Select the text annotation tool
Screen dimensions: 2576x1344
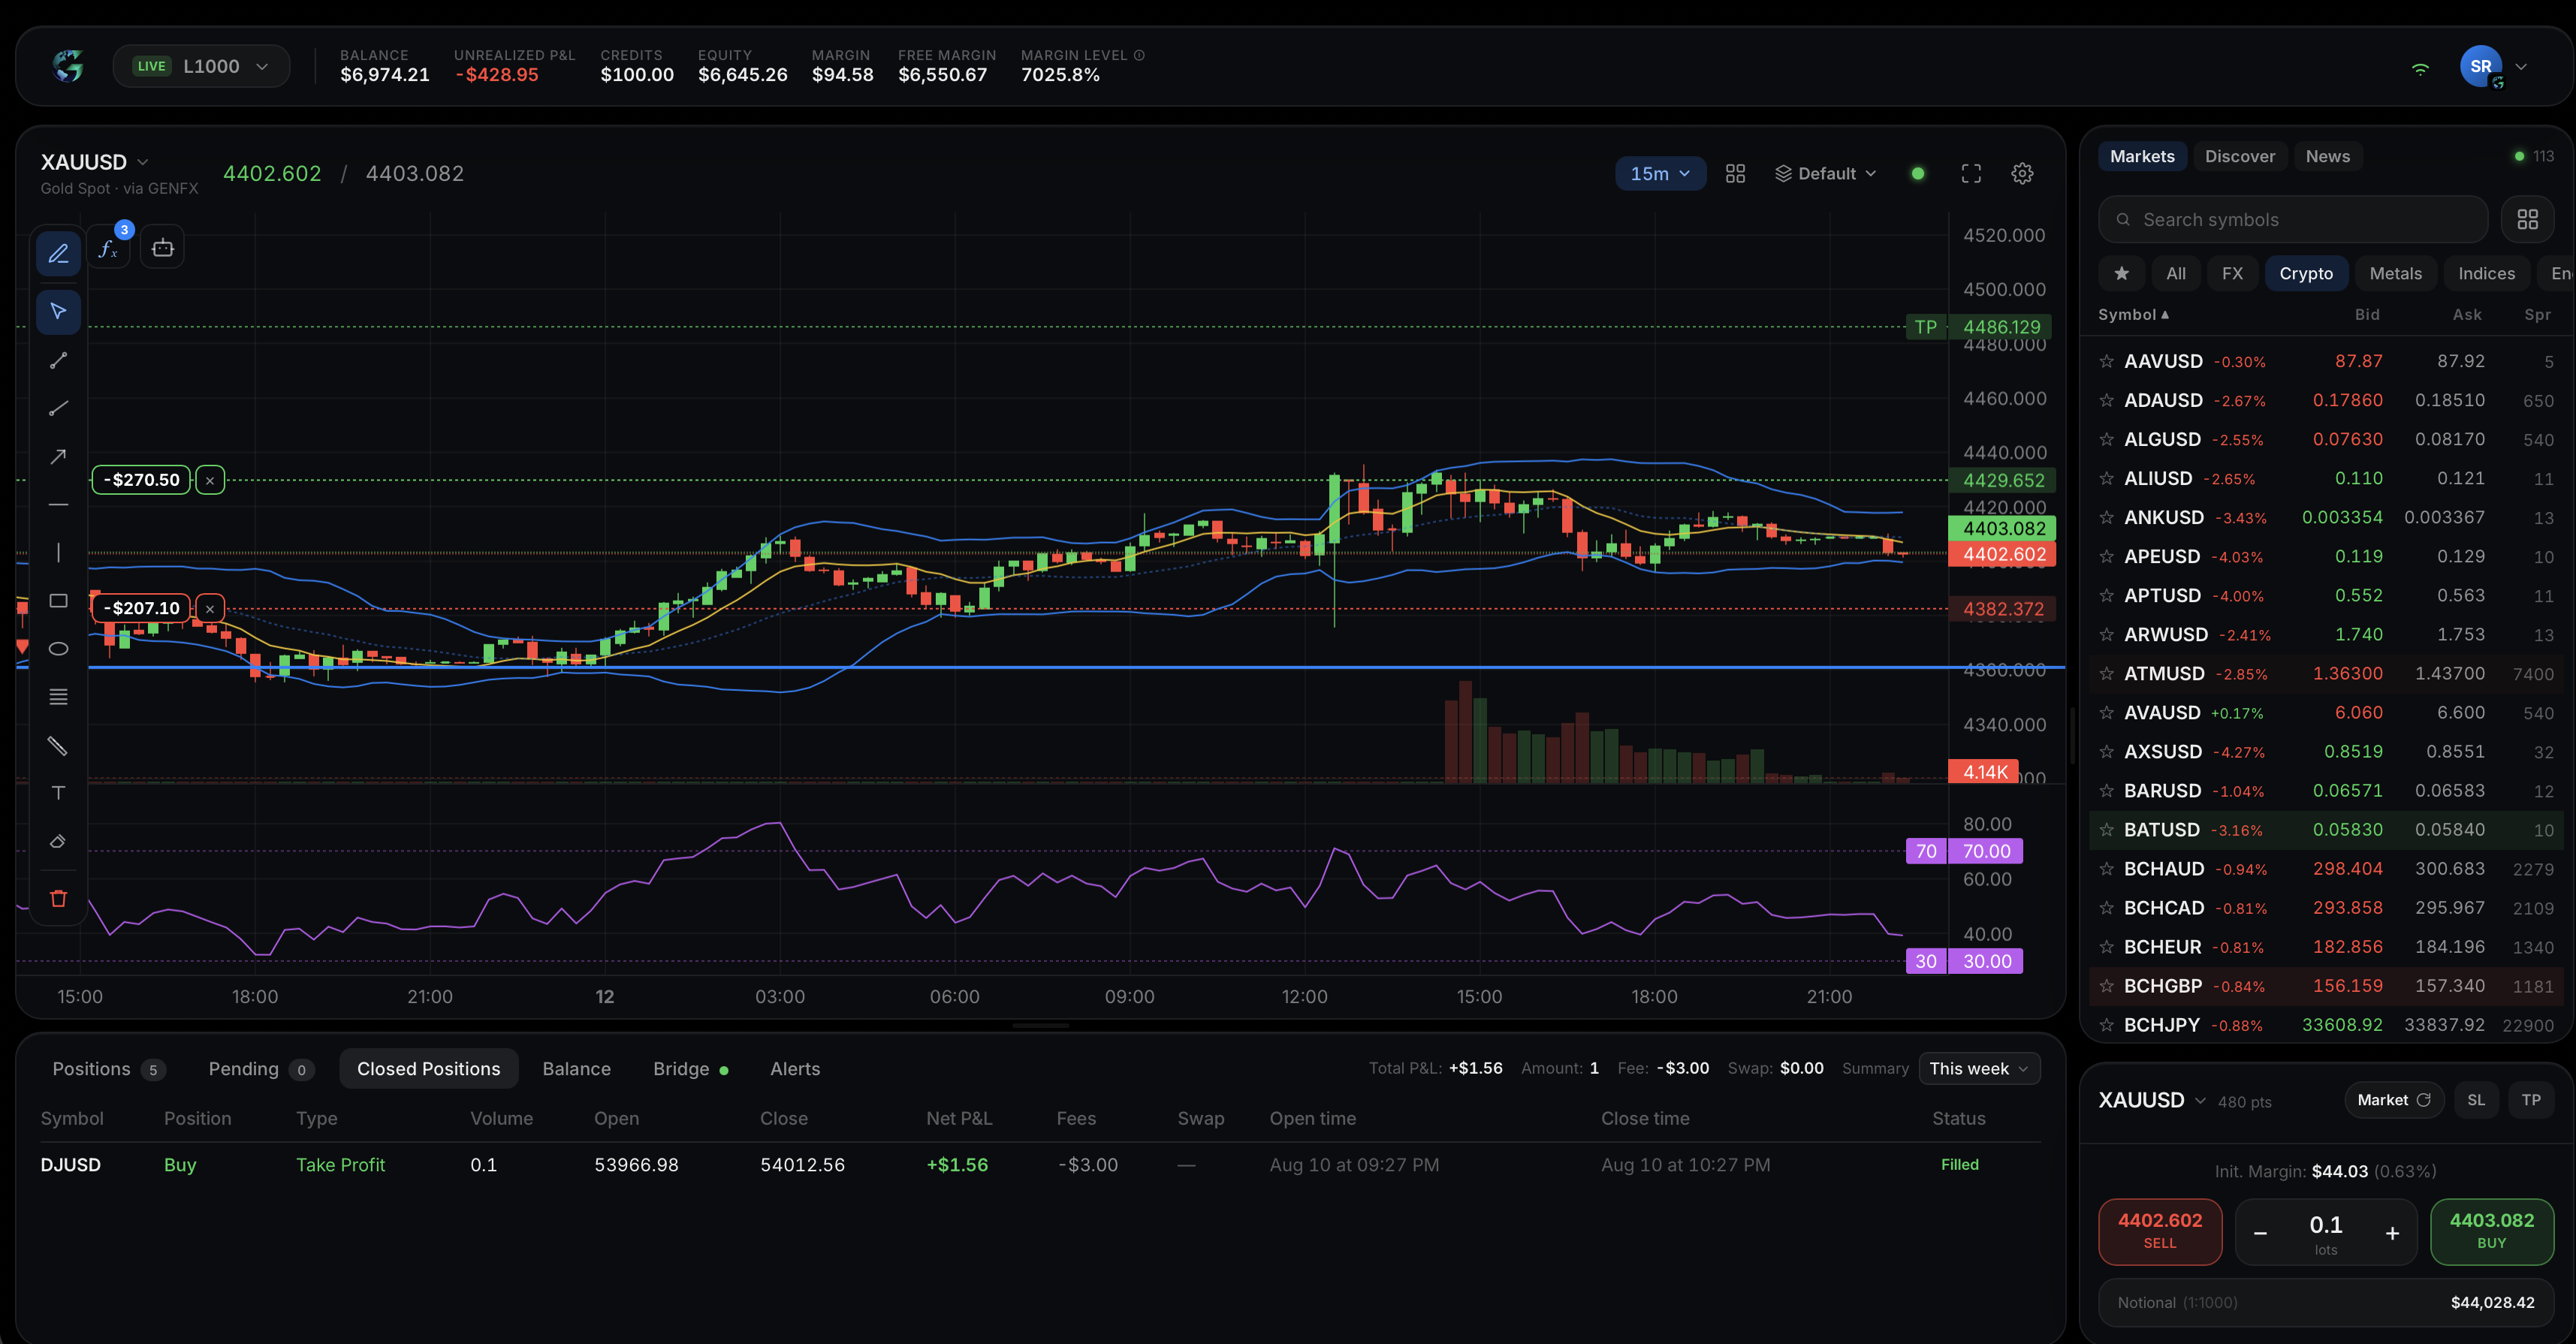tap(58, 793)
